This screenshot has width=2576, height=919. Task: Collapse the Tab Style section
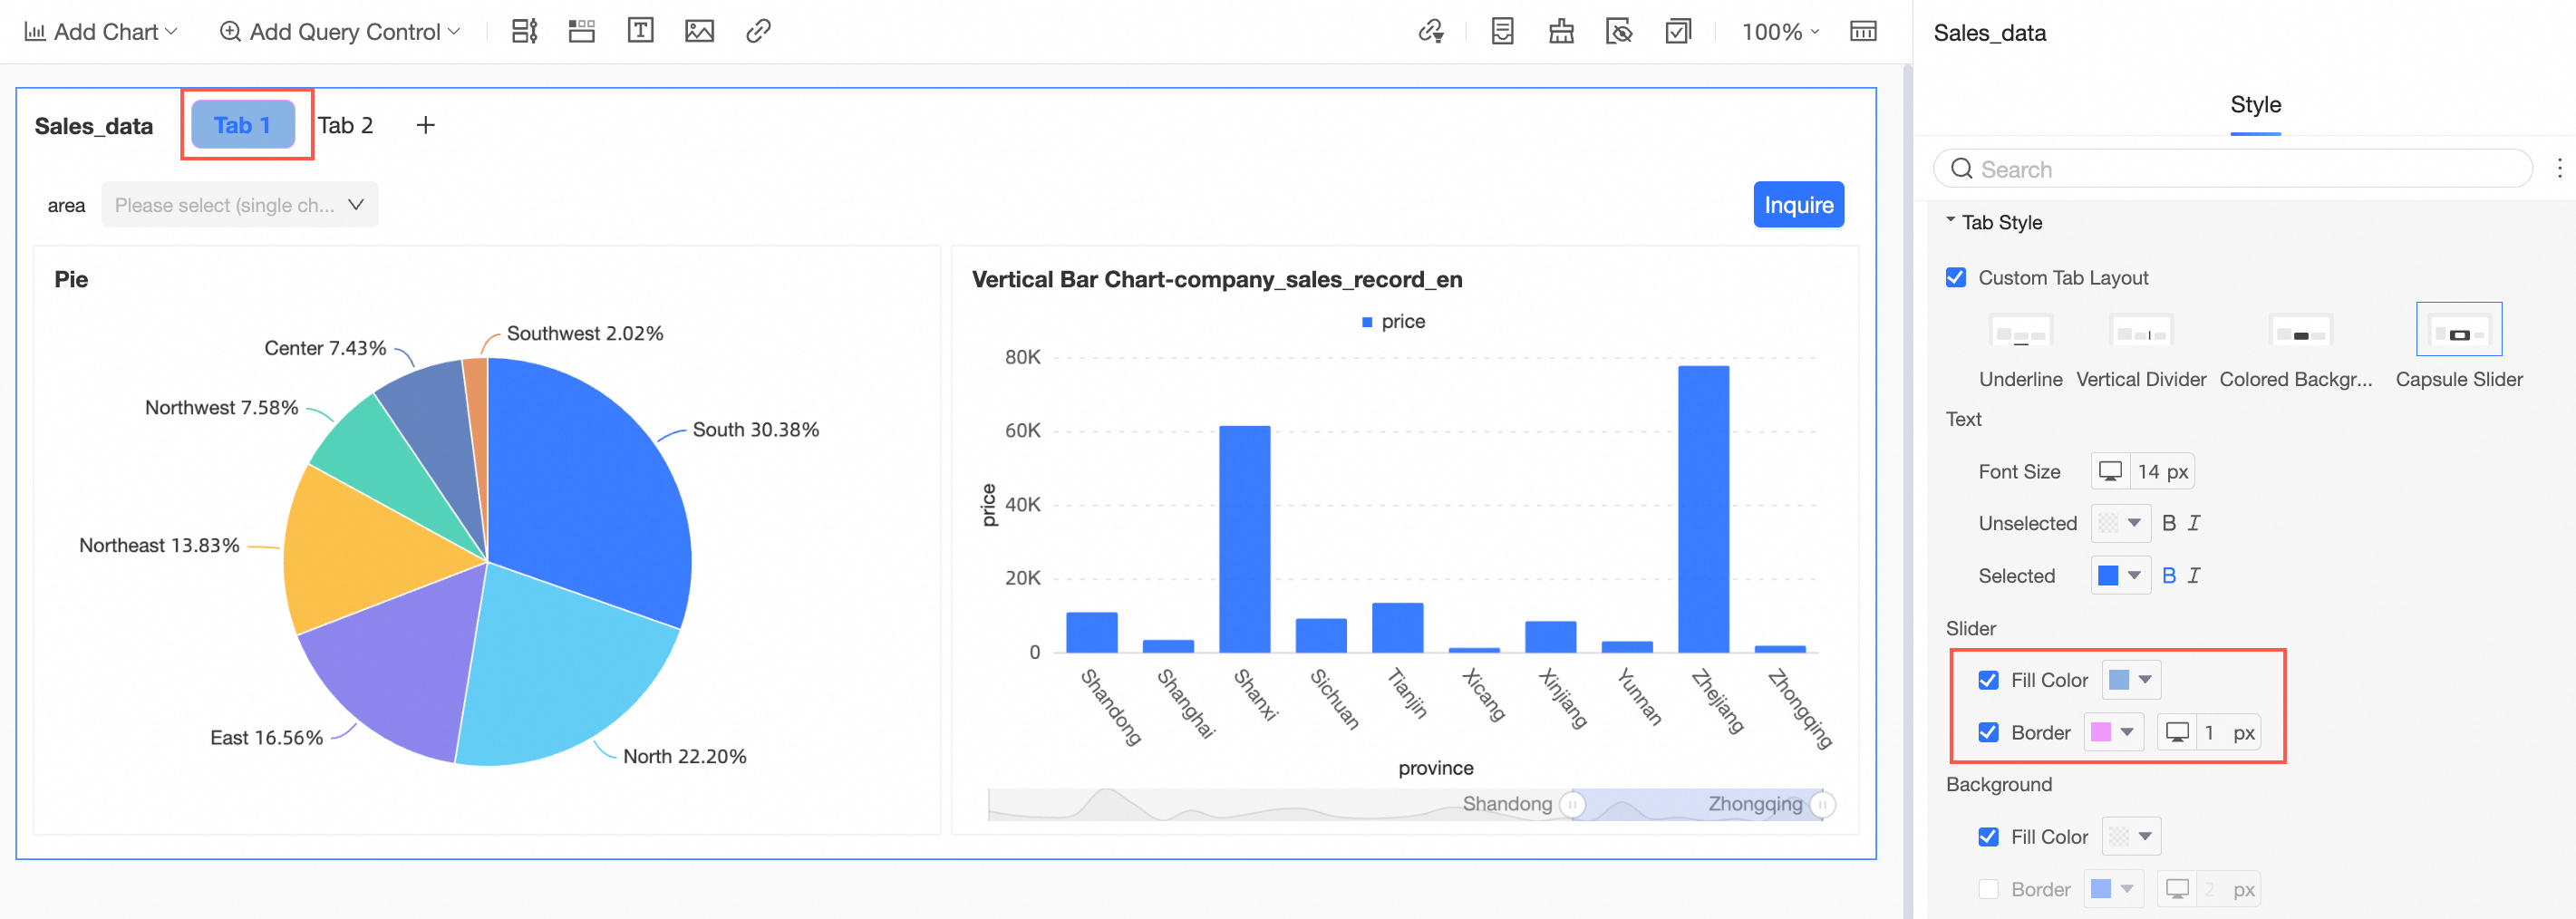pos(1950,221)
